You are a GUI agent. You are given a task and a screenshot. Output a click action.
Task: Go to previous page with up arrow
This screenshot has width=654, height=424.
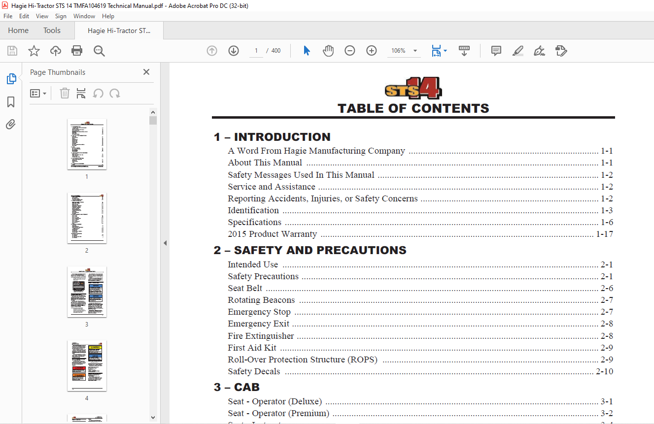tap(212, 51)
